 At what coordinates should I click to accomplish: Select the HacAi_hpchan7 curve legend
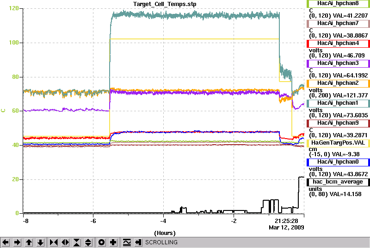(x=338, y=23)
